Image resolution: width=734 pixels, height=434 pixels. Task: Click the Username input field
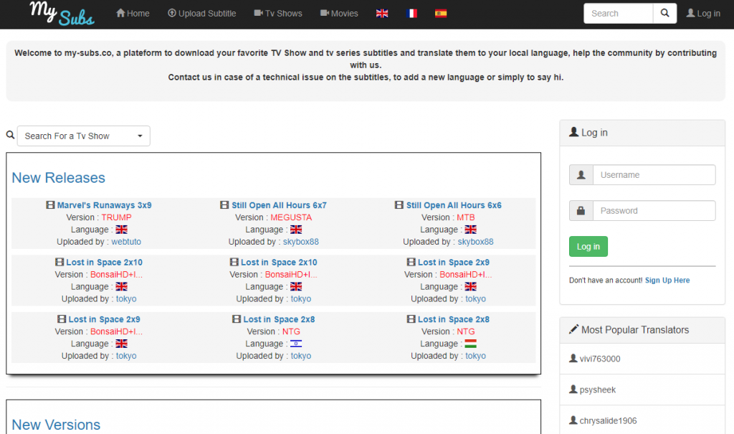(653, 175)
